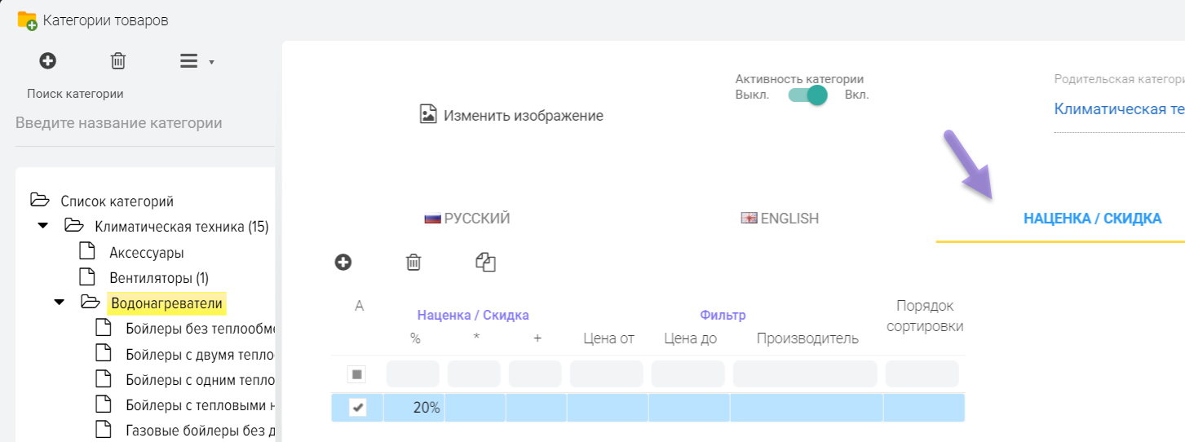Switch to the РУССКИЙ tab
This screenshot has width=1185, height=442.
tap(467, 219)
